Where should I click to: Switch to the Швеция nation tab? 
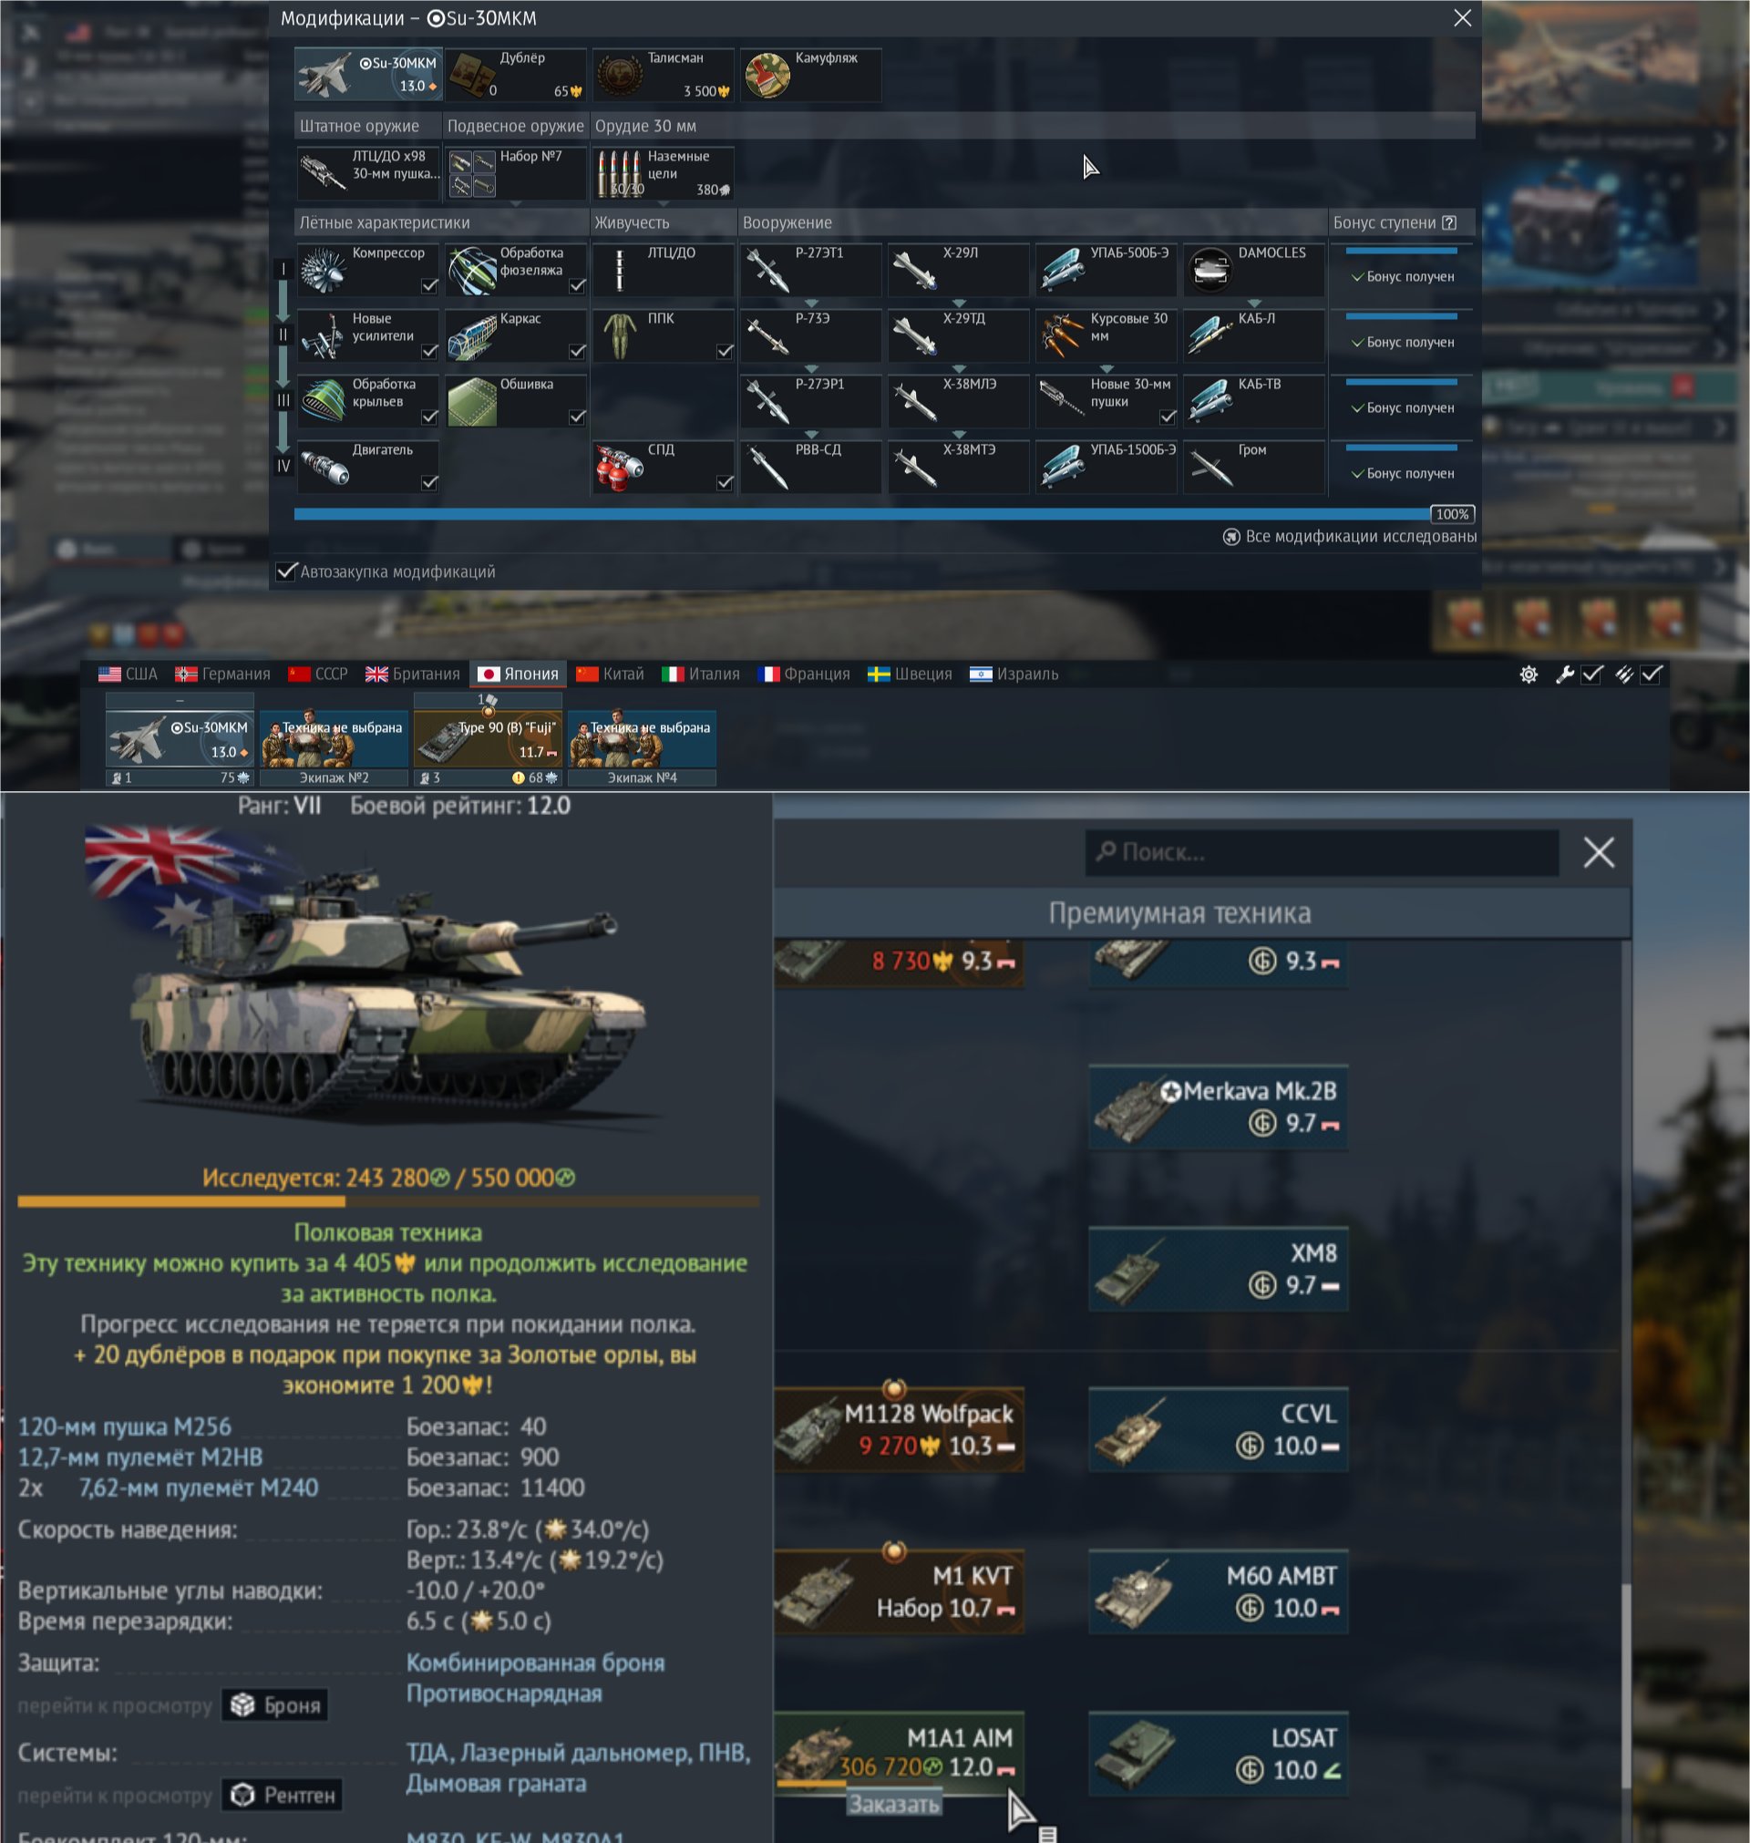click(x=910, y=674)
